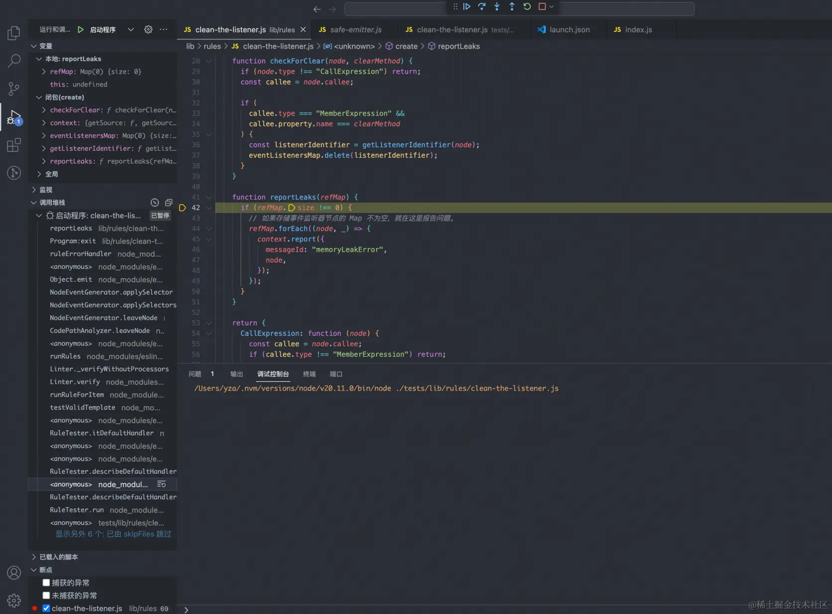Start debugging with the green play icon

81,30
